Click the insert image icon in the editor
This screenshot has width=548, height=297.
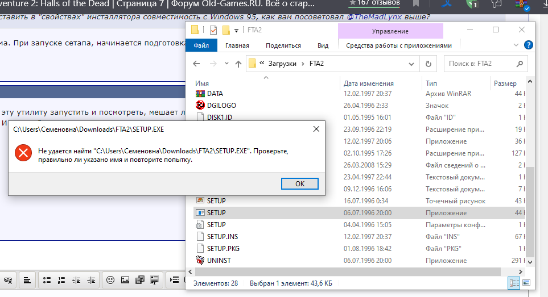coord(125,280)
